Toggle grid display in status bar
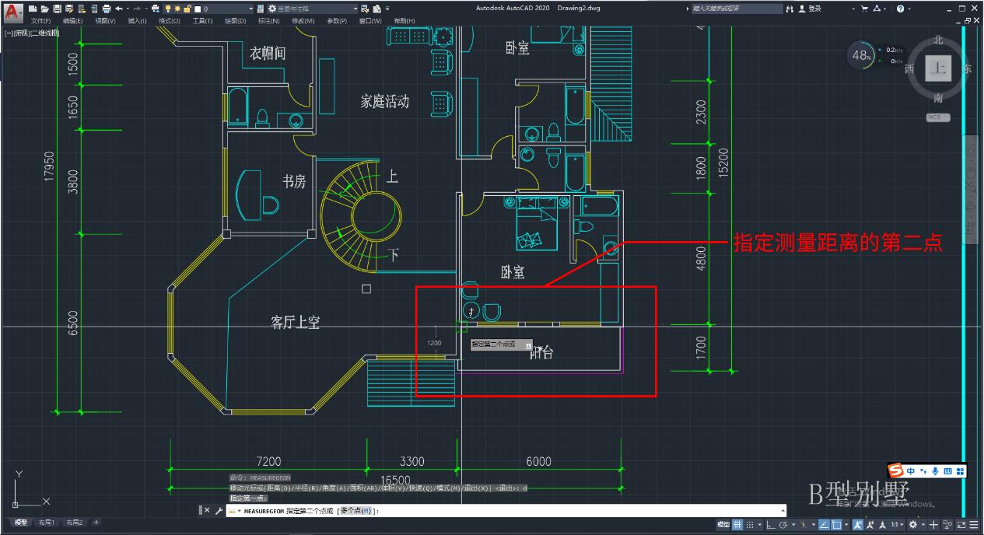Screen dimensions: 984x535 click(737, 523)
